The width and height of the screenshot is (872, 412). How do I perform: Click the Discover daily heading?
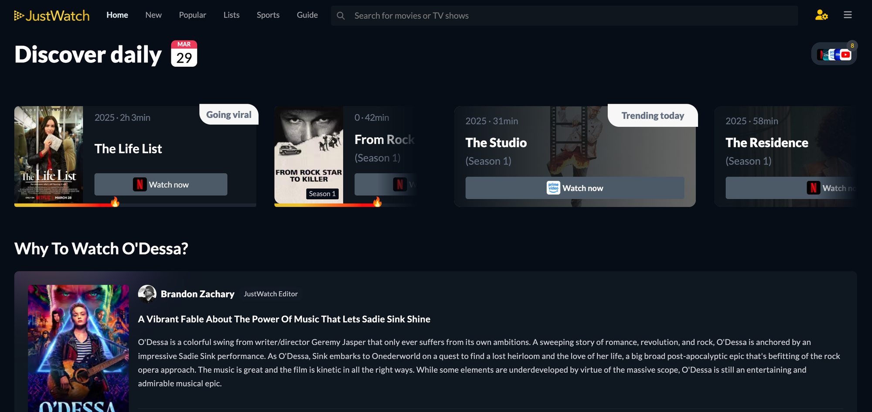pyautogui.click(x=88, y=54)
